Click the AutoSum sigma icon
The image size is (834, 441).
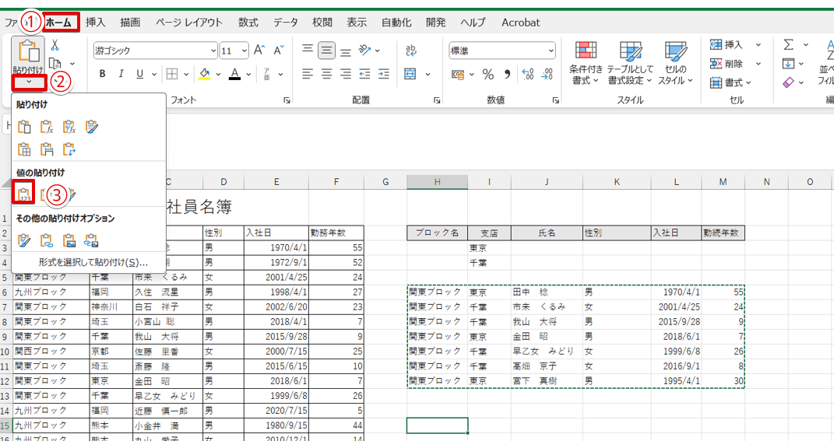pos(789,44)
